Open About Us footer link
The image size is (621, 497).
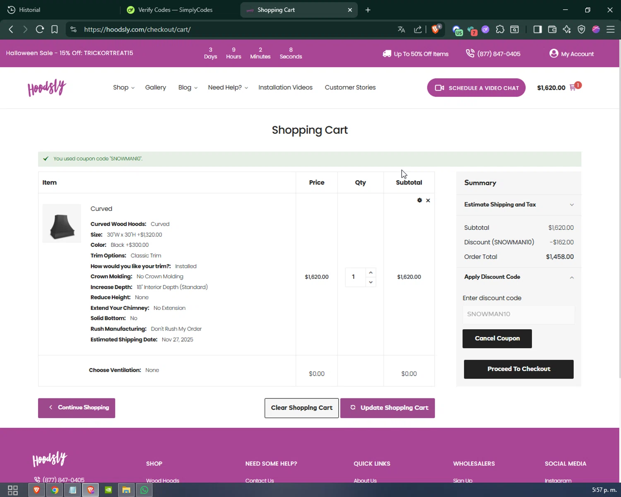[x=365, y=480]
